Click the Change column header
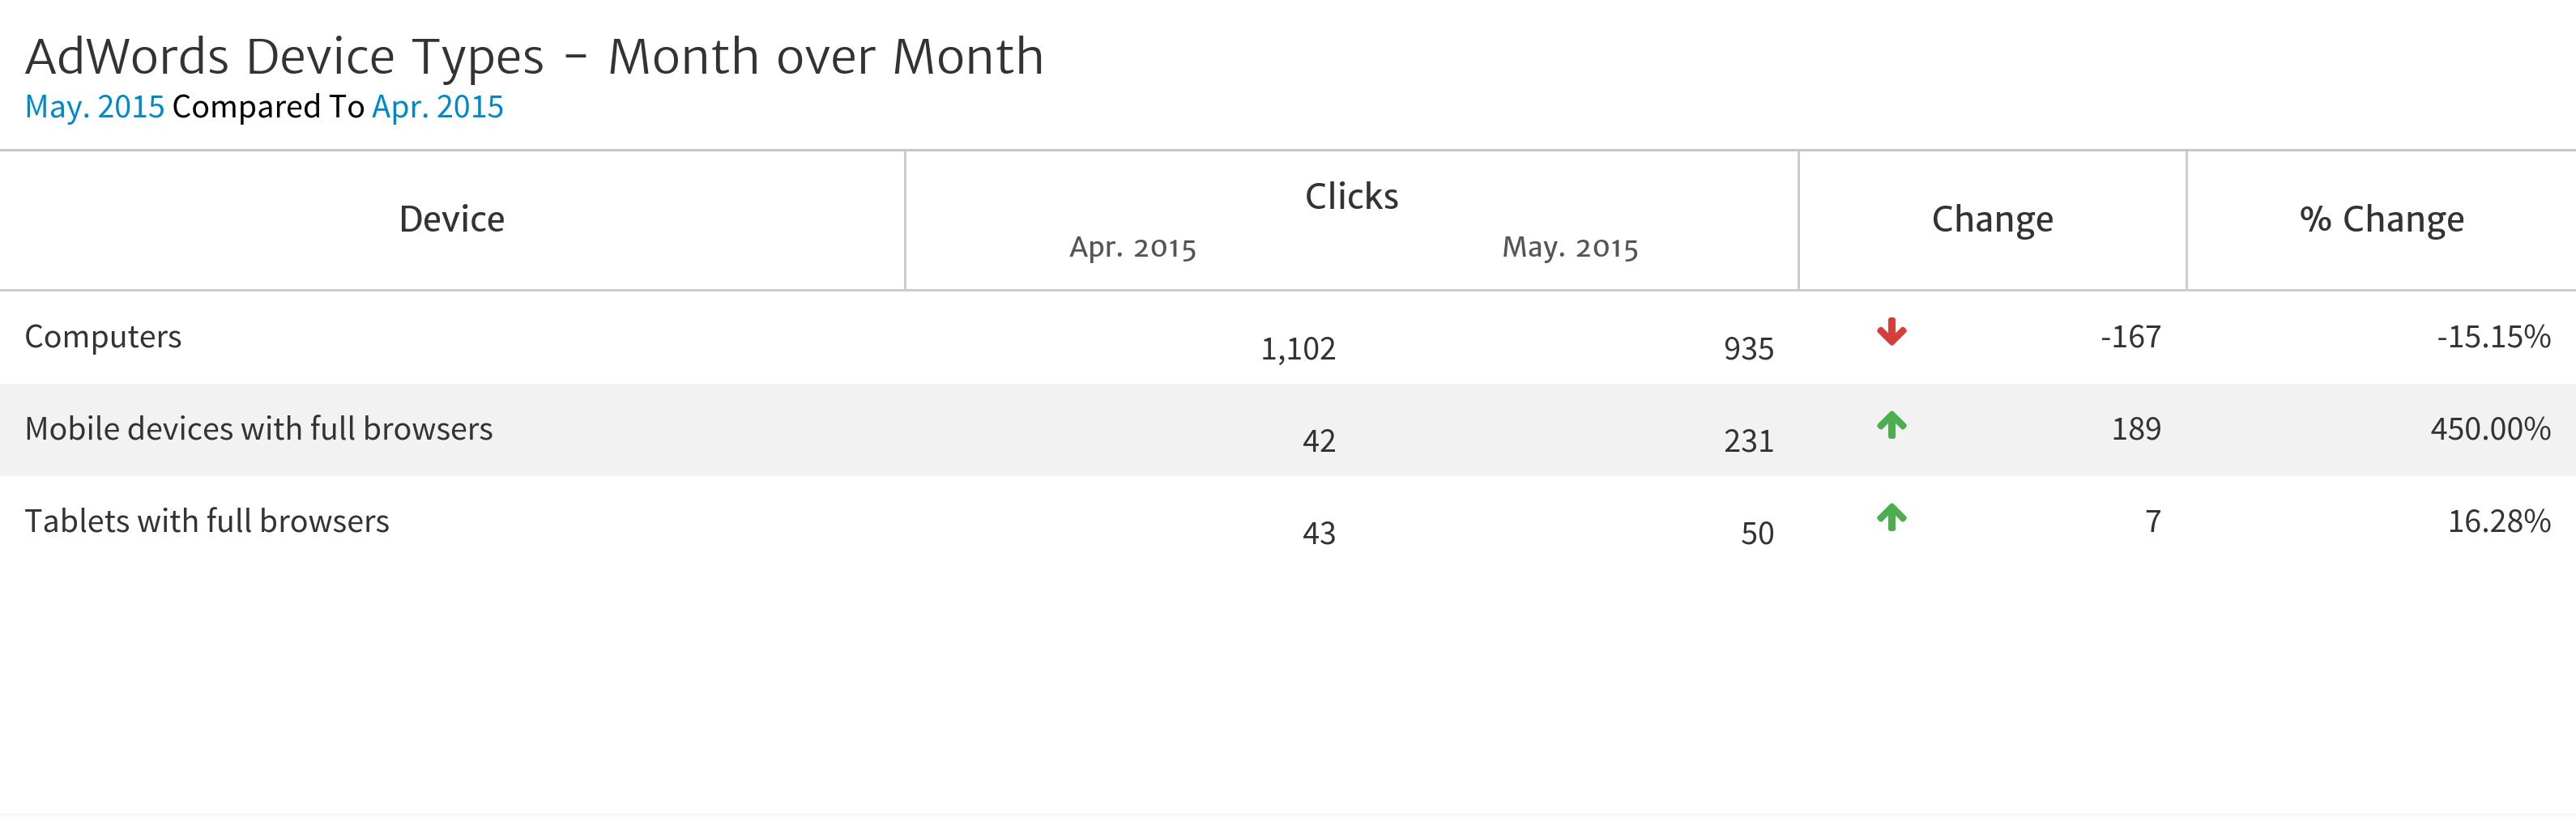This screenshot has width=2576, height=821. pos(1992,219)
